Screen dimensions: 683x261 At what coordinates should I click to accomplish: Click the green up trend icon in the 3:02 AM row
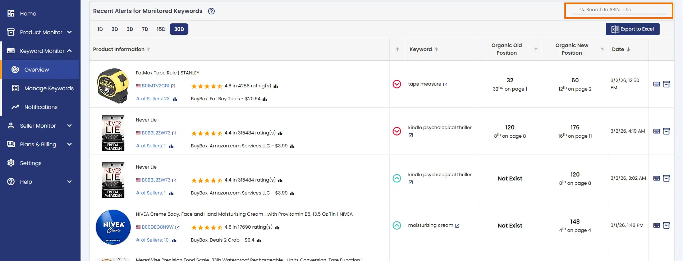[x=397, y=178]
